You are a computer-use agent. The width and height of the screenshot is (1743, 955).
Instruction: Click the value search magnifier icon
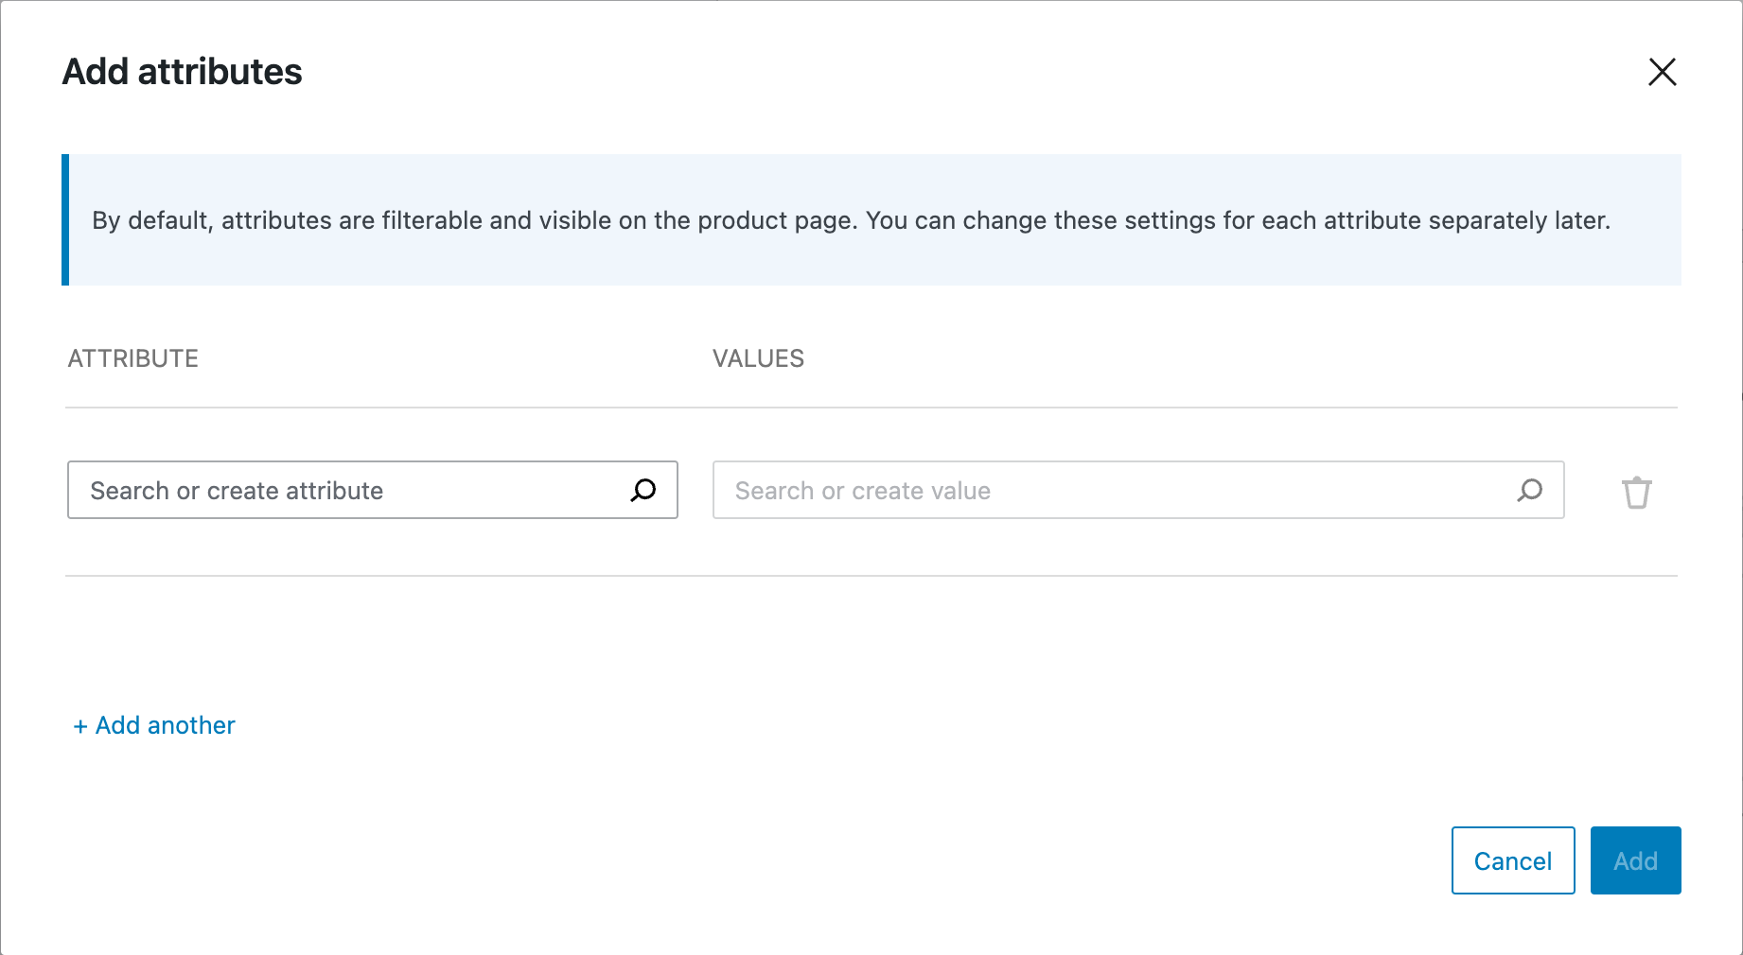[x=1530, y=490]
